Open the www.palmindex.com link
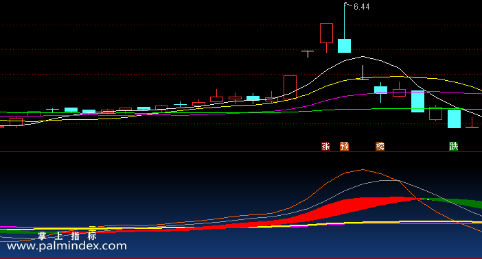 click(67, 246)
